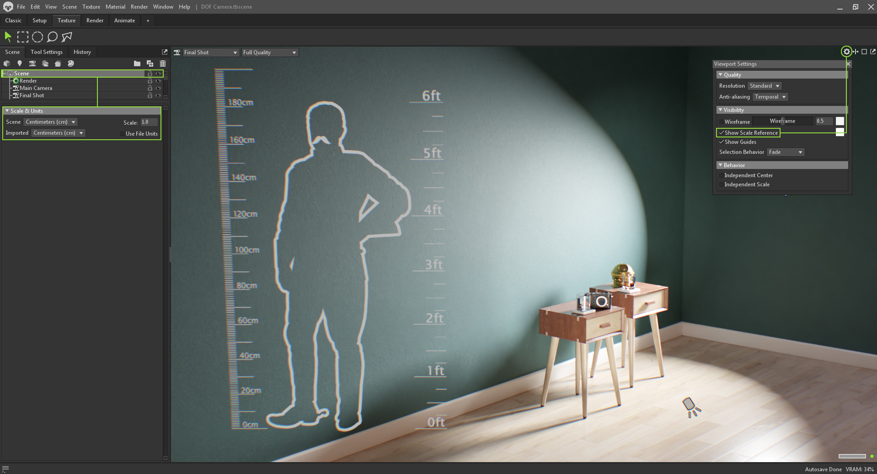The width and height of the screenshot is (877, 474).
Task: Open the Render menu in menu bar
Action: (139, 7)
